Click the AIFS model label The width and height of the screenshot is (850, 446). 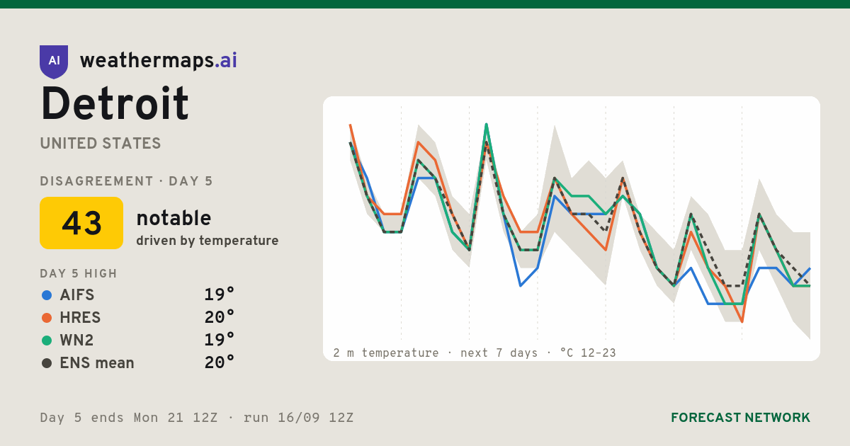(77, 295)
